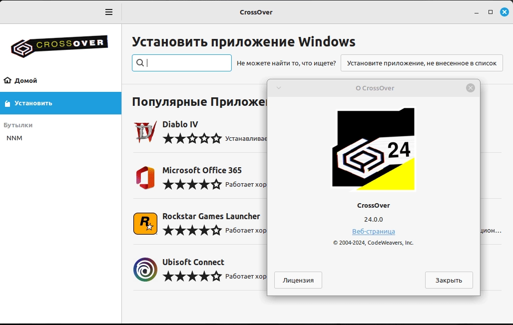513x325 pixels.
Task: Select the Rockstar Games Launcher title
Action: tap(211, 216)
